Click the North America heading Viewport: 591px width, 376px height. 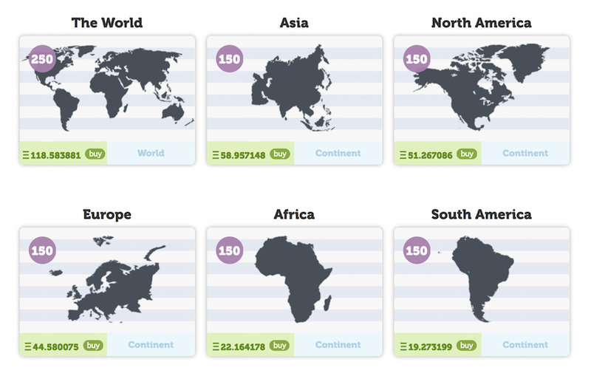tap(482, 23)
